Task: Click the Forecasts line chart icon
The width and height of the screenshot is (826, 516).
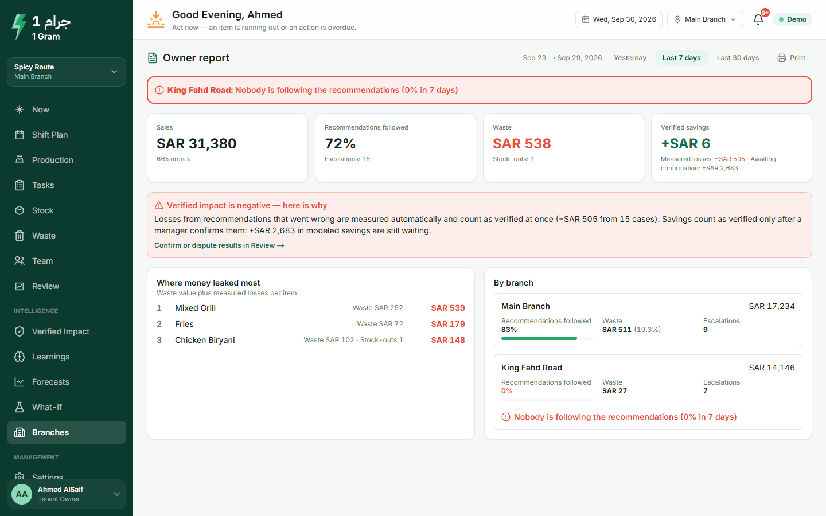Action: 20,382
